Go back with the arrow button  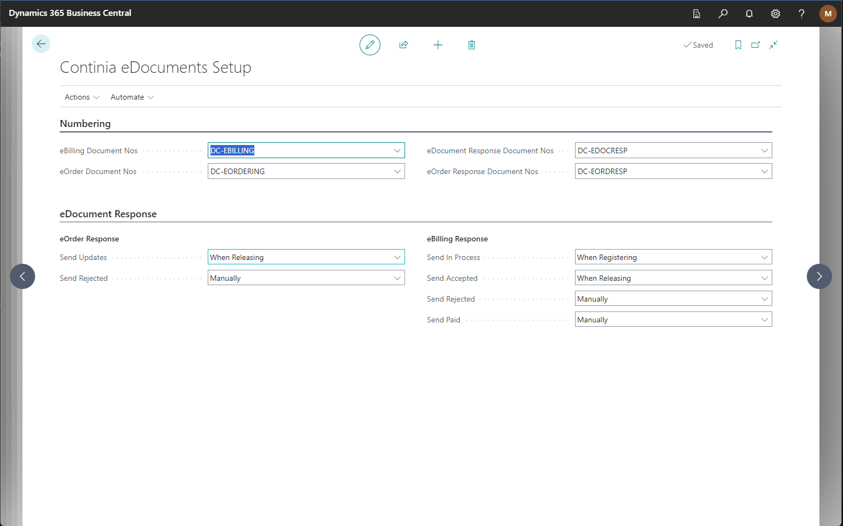(41, 44)
